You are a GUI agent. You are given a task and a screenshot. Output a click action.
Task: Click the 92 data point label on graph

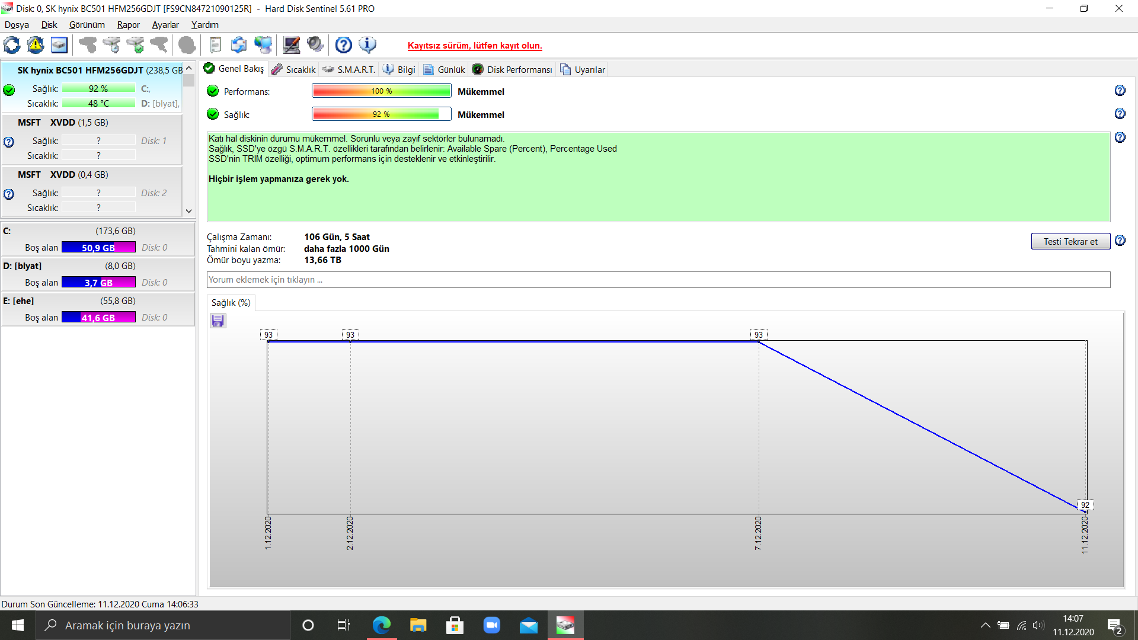click(1085, 505)
